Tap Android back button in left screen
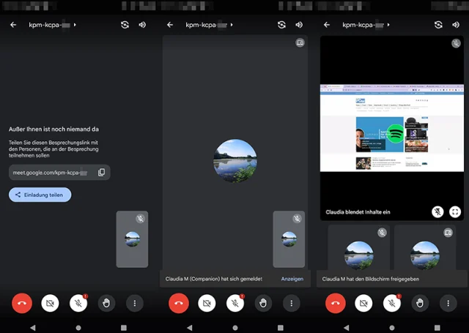469x333 pixels. click(33, 328)
